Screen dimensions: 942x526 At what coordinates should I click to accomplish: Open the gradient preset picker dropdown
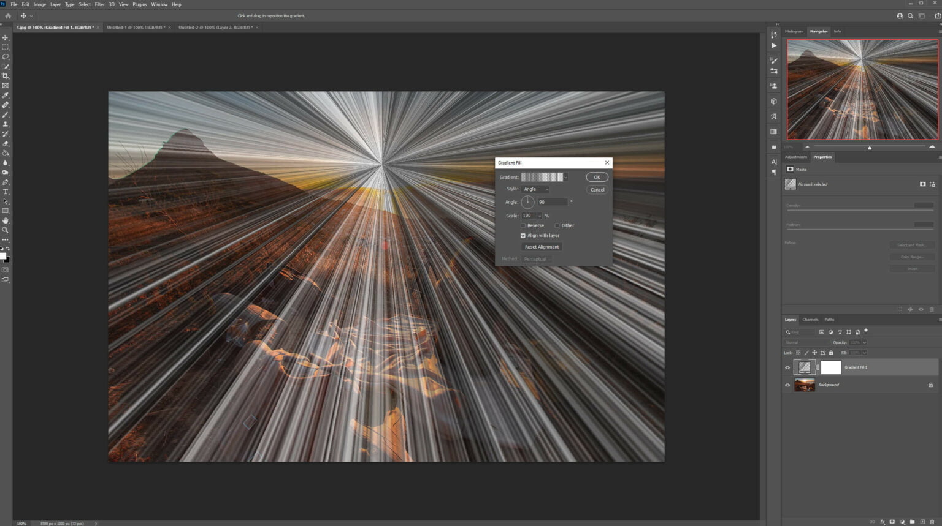pos(565,177)
